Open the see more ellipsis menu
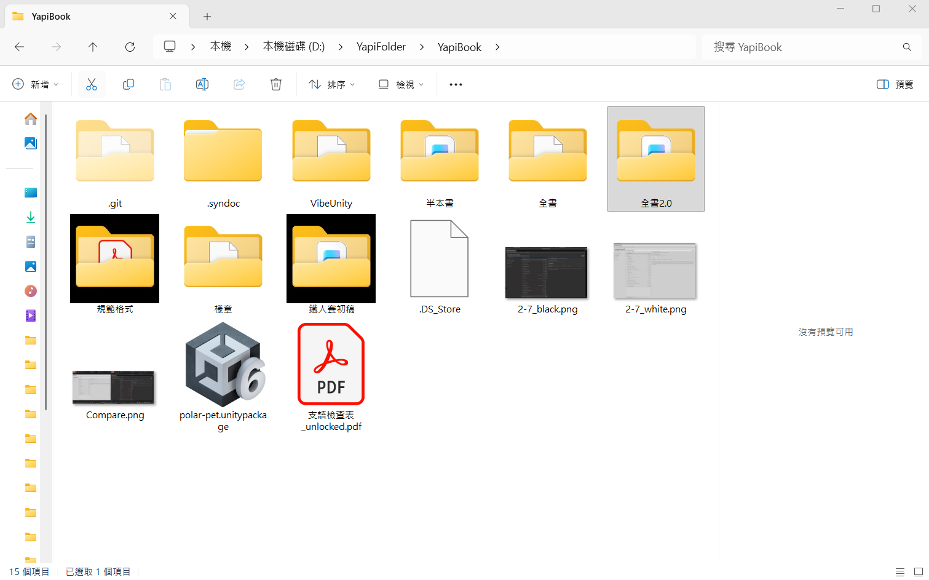The image size is (929, 580). 456,84
